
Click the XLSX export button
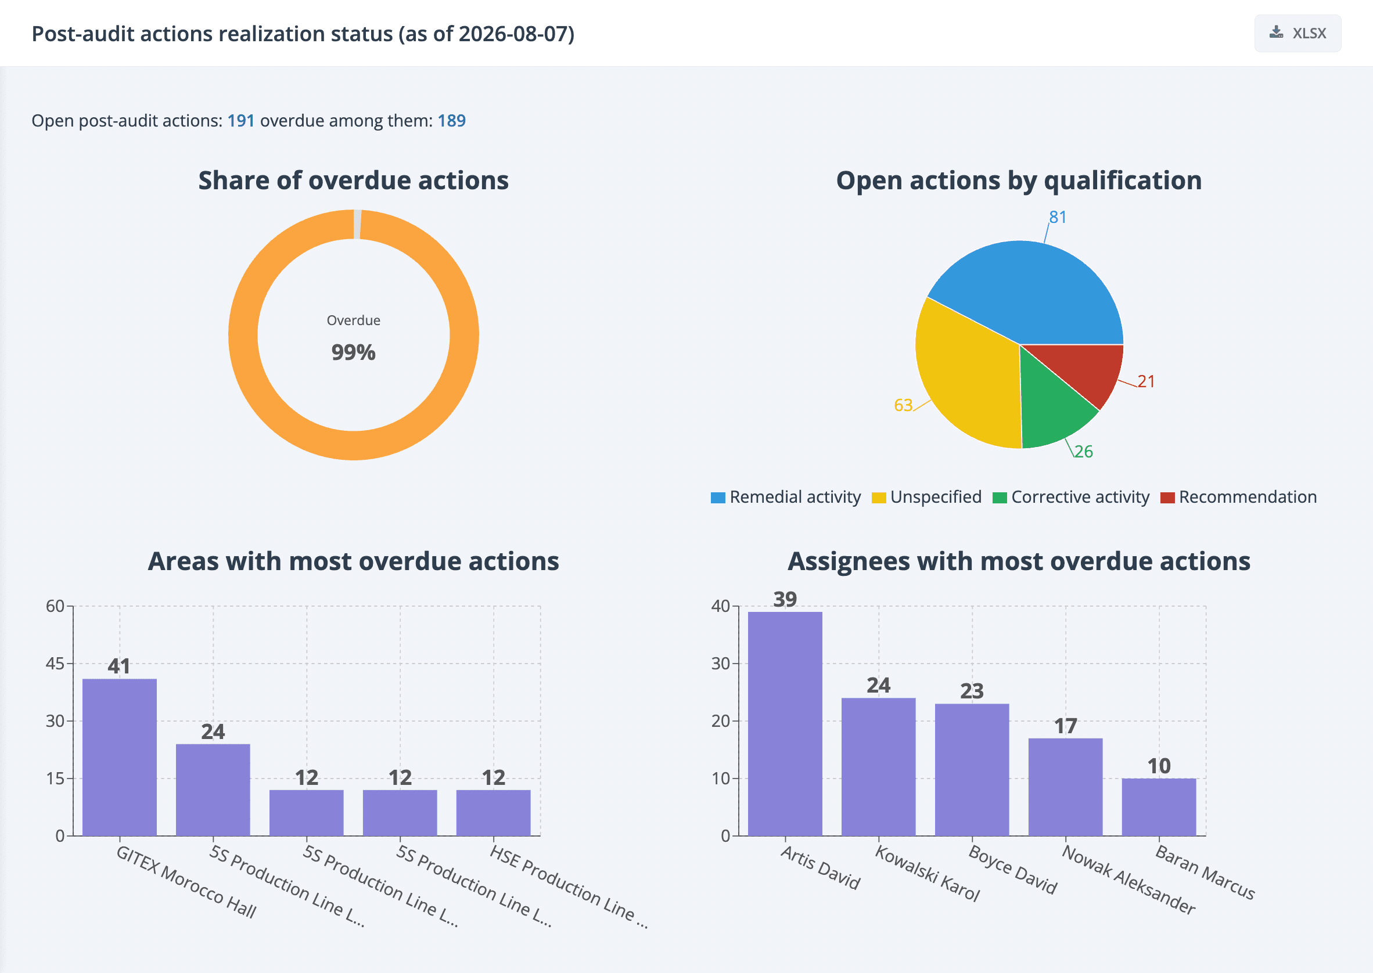click(x=1297, y=33)
